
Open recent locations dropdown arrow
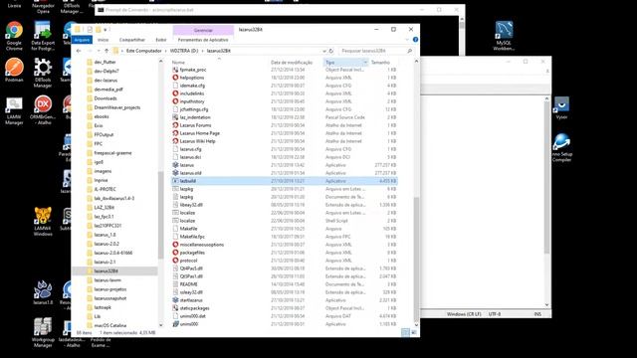[x=99, y=51]
